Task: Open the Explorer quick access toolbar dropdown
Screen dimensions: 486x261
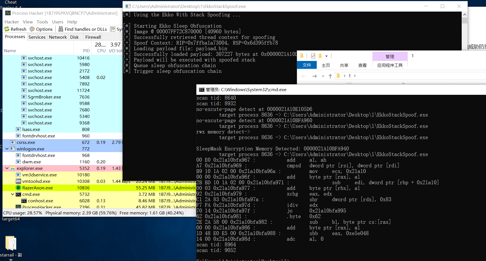Action: point(326,56)
